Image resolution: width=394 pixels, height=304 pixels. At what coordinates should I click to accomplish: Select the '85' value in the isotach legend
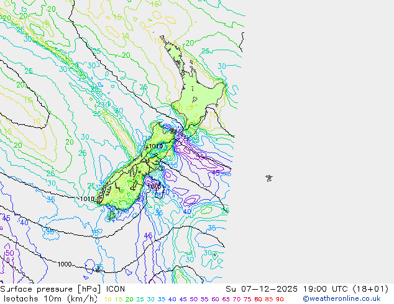(269, 299)
